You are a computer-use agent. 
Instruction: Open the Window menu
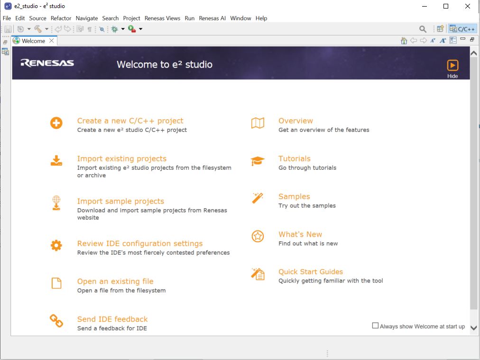coord(240,18)
